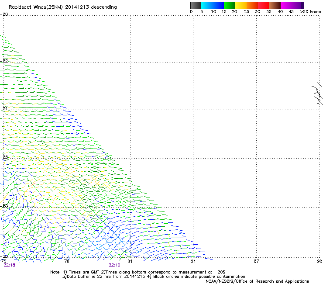Click the note line about the data buffer
The width and height of the screenshot is (323, 284).
click(x=154, y=277)
